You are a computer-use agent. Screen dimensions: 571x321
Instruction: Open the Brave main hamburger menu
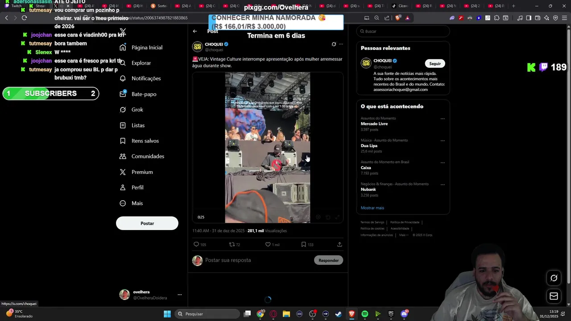pyautogui.click(x=564, y=18)
